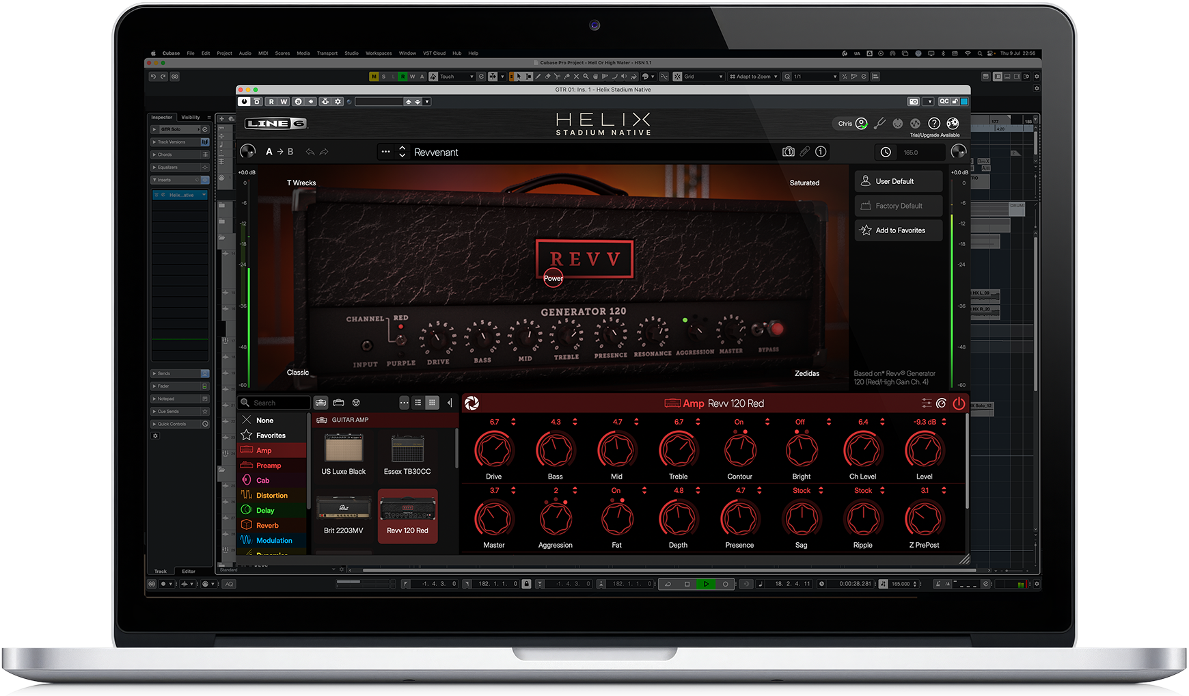Select the Delay category
This screenshot has width=1189, height=696.
point(272,511)
